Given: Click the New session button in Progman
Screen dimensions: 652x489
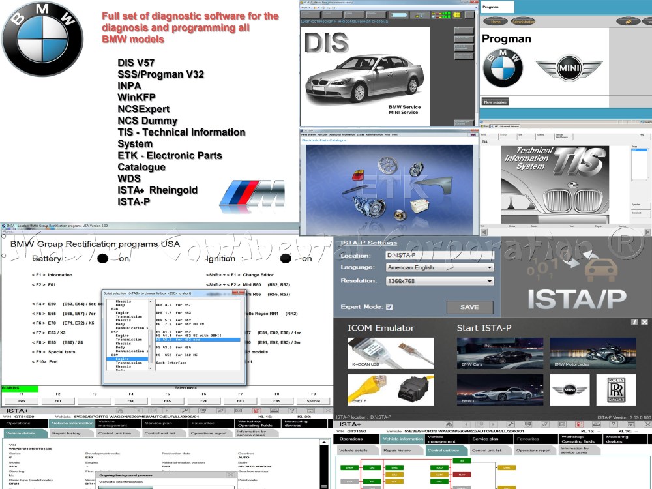Looking at the screenshot, I should point(495,102).
